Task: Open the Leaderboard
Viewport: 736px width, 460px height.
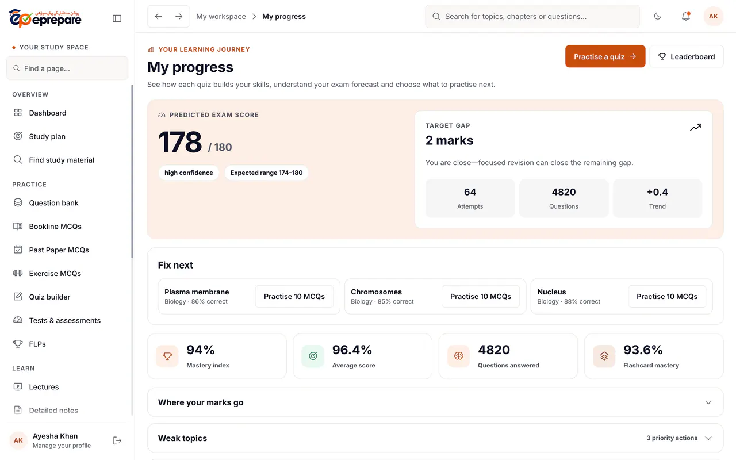Action: tap(687, 56)
